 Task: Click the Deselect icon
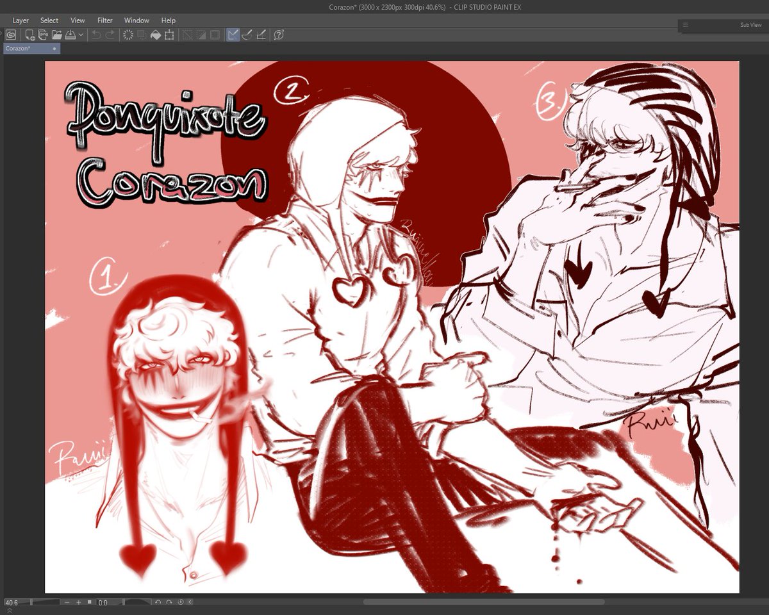pyautogui.click(x=188, y=35)
